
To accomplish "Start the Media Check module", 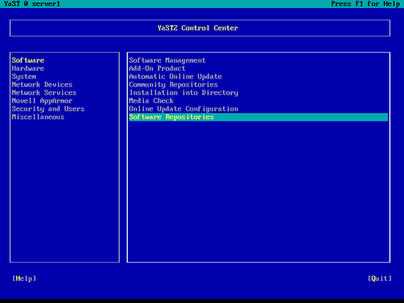I will pos(151,101).
